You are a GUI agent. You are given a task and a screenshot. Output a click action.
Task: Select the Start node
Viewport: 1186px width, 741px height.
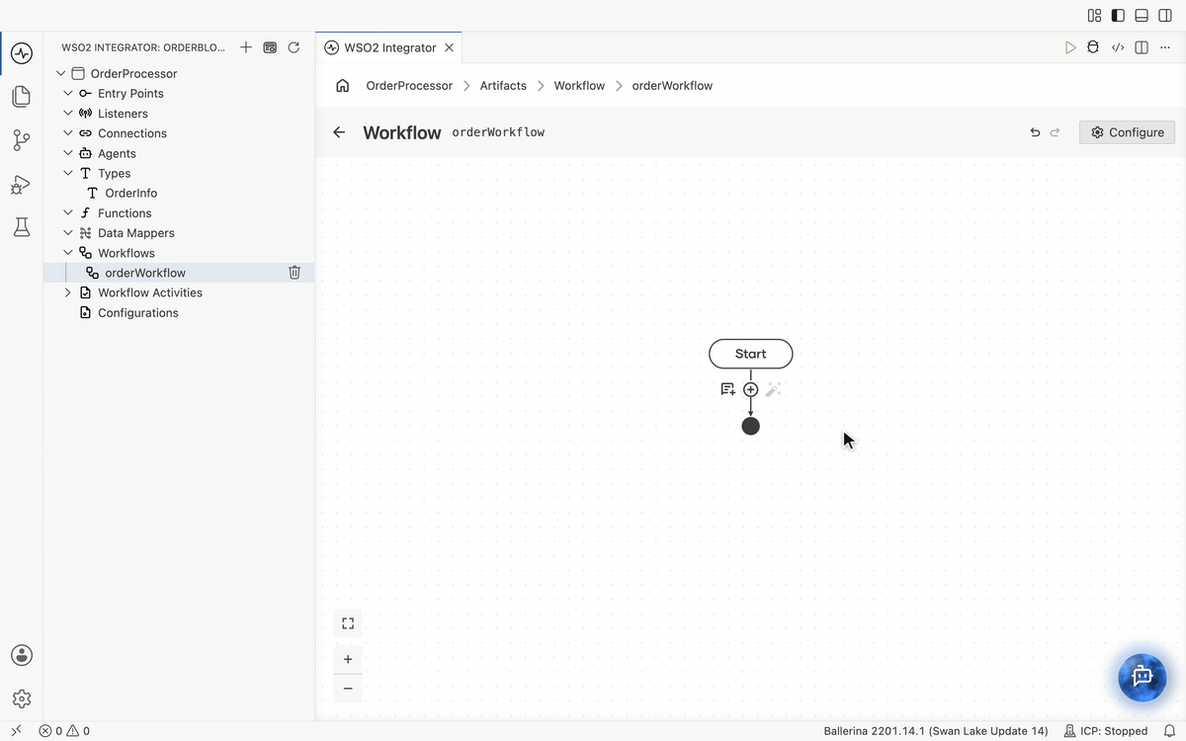pyautogui.click(x=751, y=354)
